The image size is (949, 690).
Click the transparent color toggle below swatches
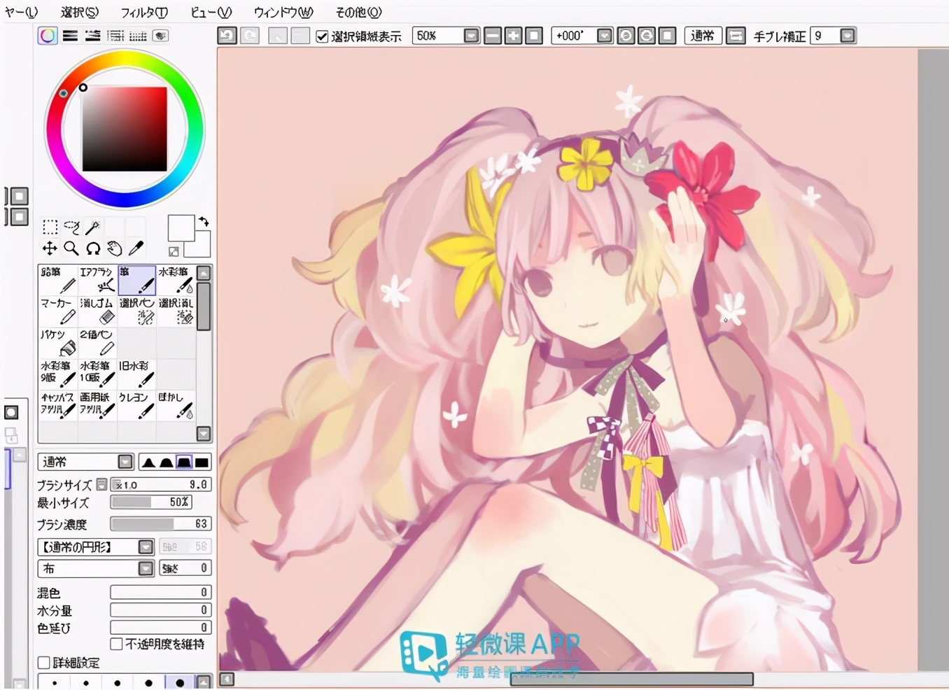174,251
